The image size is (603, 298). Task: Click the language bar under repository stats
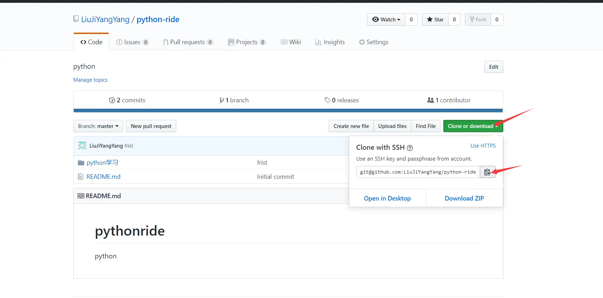coord(288,110)
